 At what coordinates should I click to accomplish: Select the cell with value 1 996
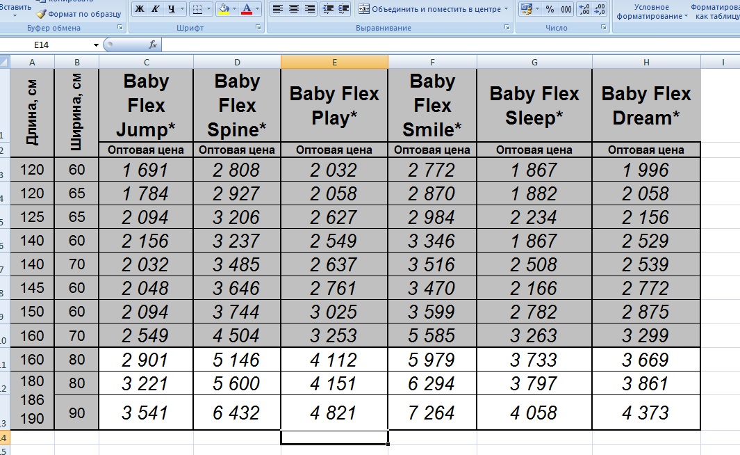tap(646, 170)
